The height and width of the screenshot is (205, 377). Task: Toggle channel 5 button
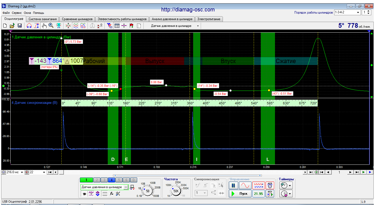click(x=119, y=180)
